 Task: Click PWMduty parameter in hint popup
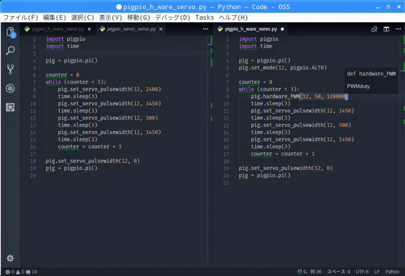pyautogui.click(x=358, y=86)
